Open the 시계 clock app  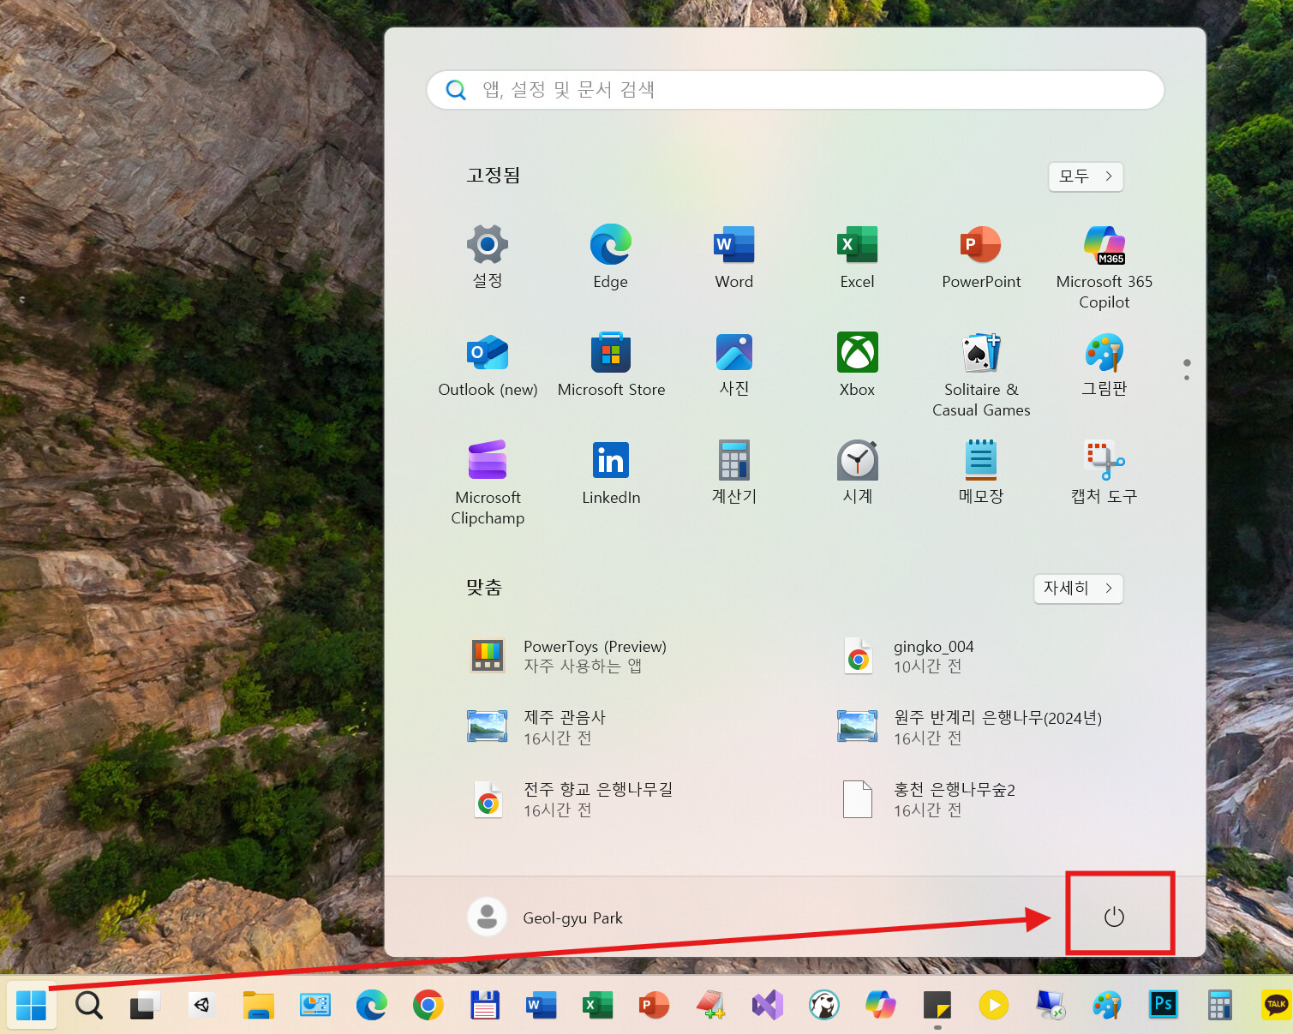click(x=858, y=472)
